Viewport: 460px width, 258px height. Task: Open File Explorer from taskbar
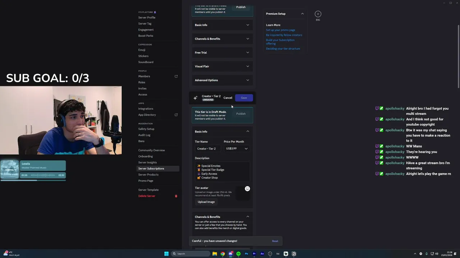(215, 254)
